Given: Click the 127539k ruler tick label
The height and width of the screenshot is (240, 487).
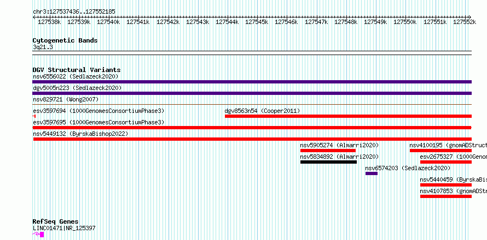Looking at the screenshot, I should [79, 22].
